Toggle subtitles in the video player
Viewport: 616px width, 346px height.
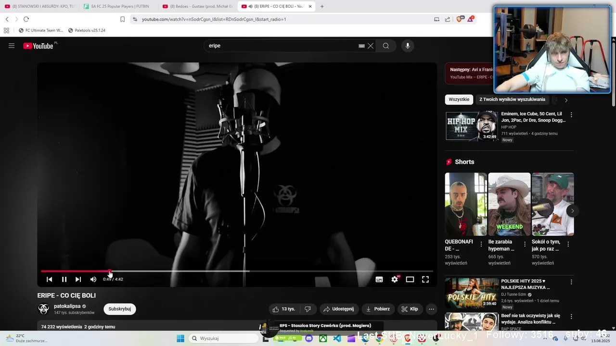coord(379,279)
